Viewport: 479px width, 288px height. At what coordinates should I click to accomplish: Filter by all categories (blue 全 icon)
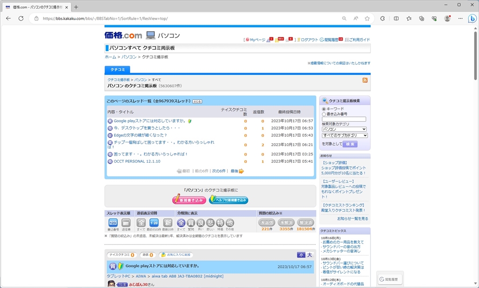181,223
